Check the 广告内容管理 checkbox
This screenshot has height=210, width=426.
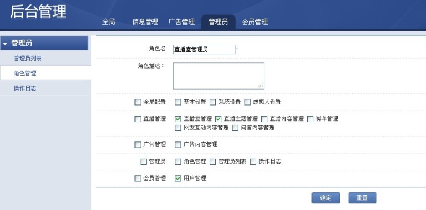pos(178,145)
